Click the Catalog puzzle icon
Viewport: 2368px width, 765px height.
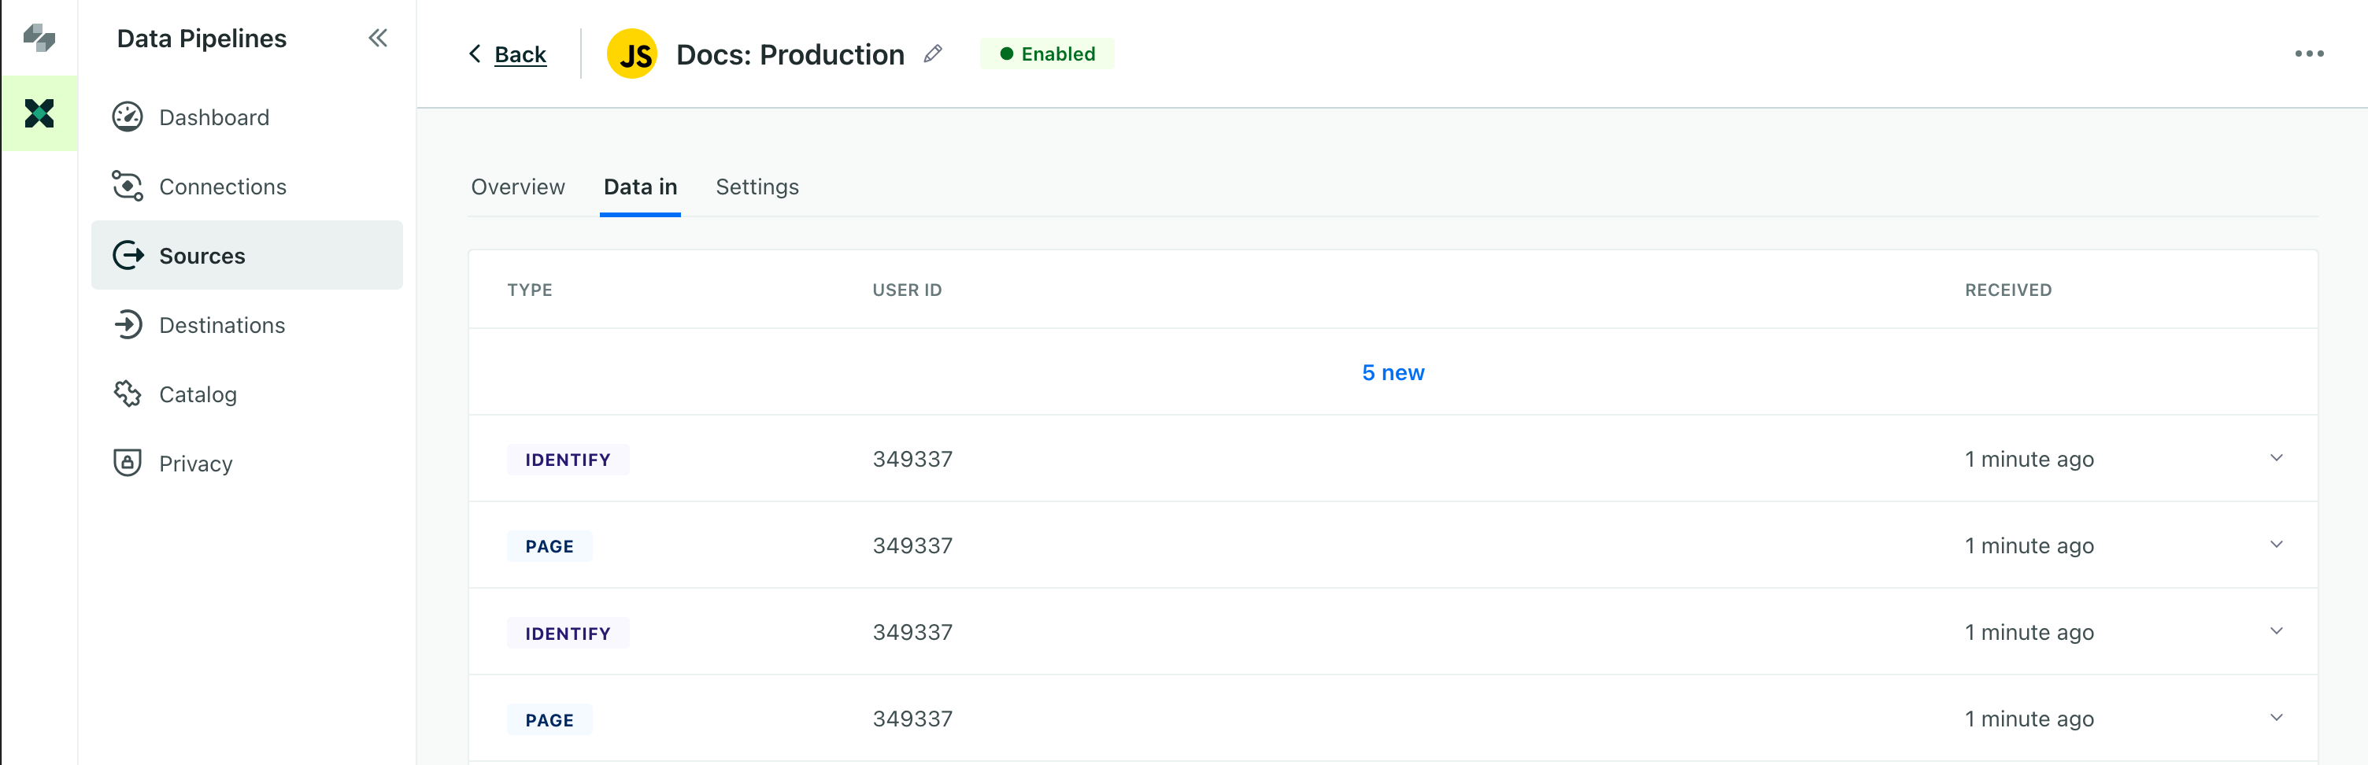pyautogui.click(x=128, y=394)
